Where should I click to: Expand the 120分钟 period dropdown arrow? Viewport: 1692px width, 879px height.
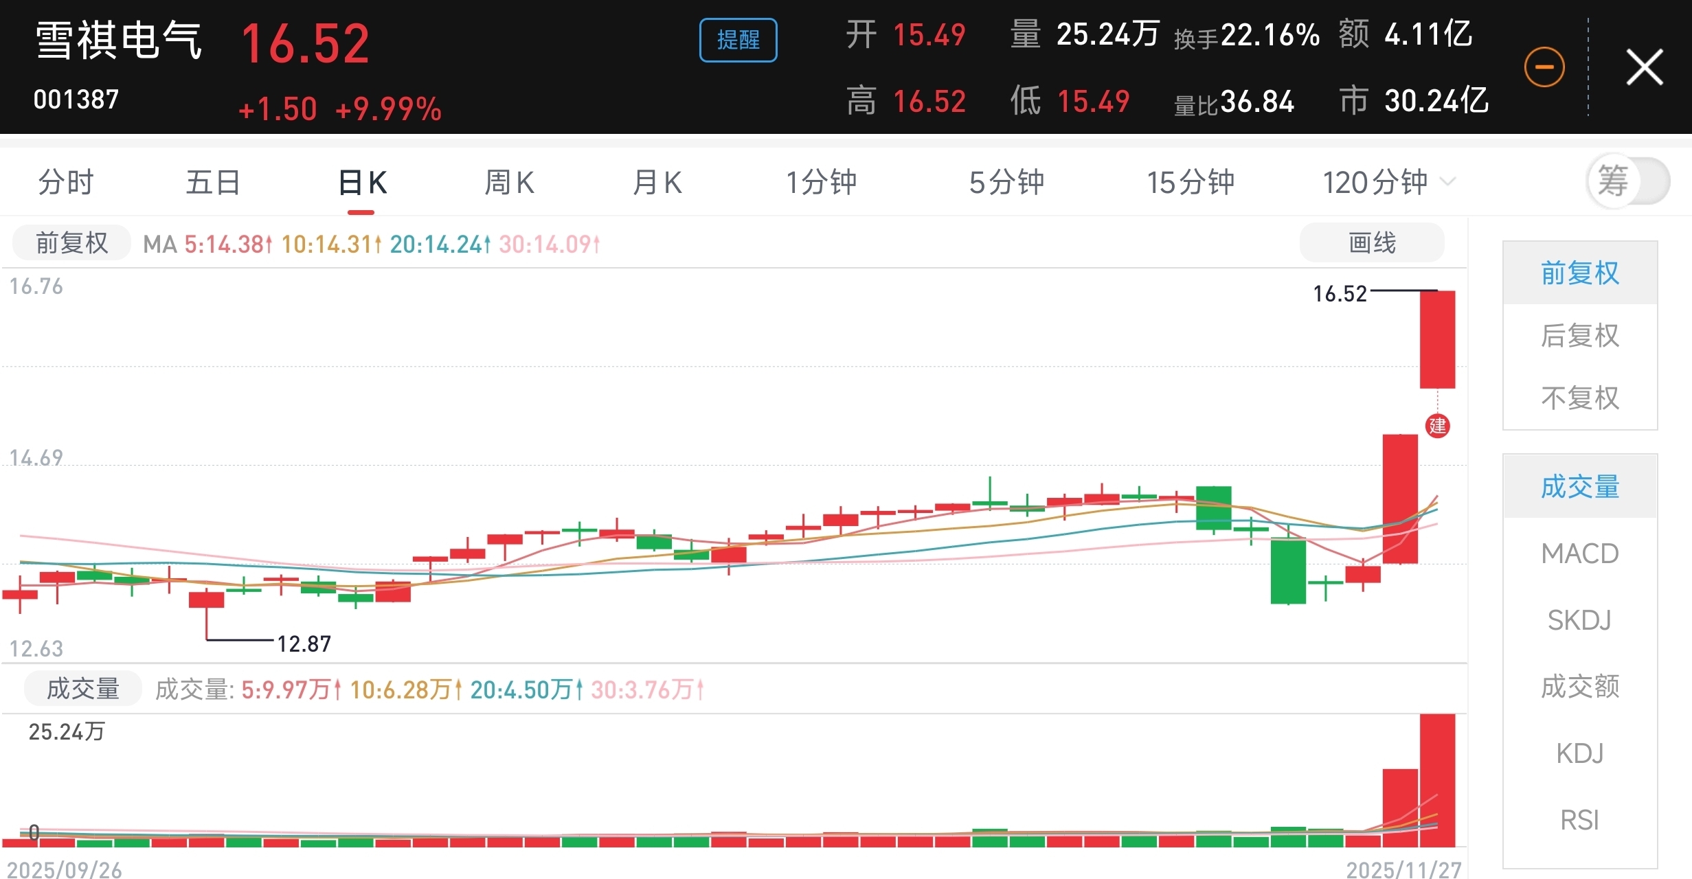click(1447, 182)
